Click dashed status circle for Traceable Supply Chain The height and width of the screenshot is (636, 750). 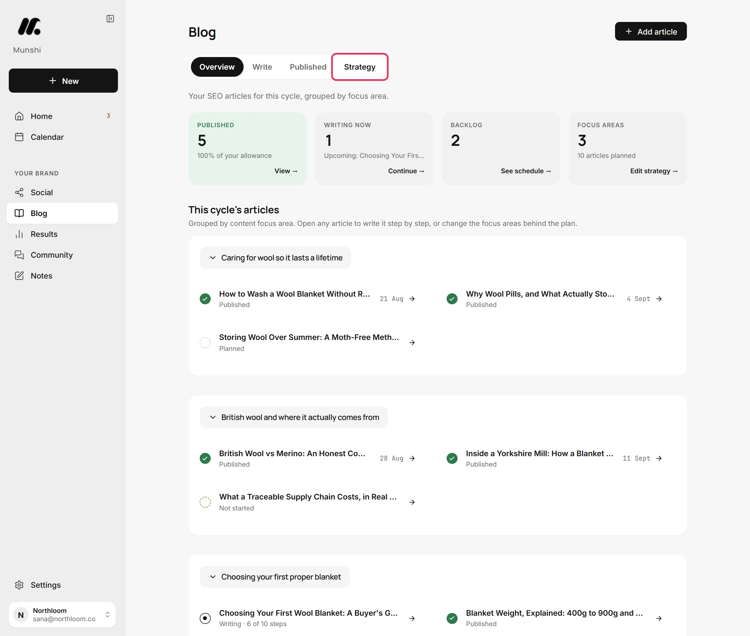(x=205, y=502)
